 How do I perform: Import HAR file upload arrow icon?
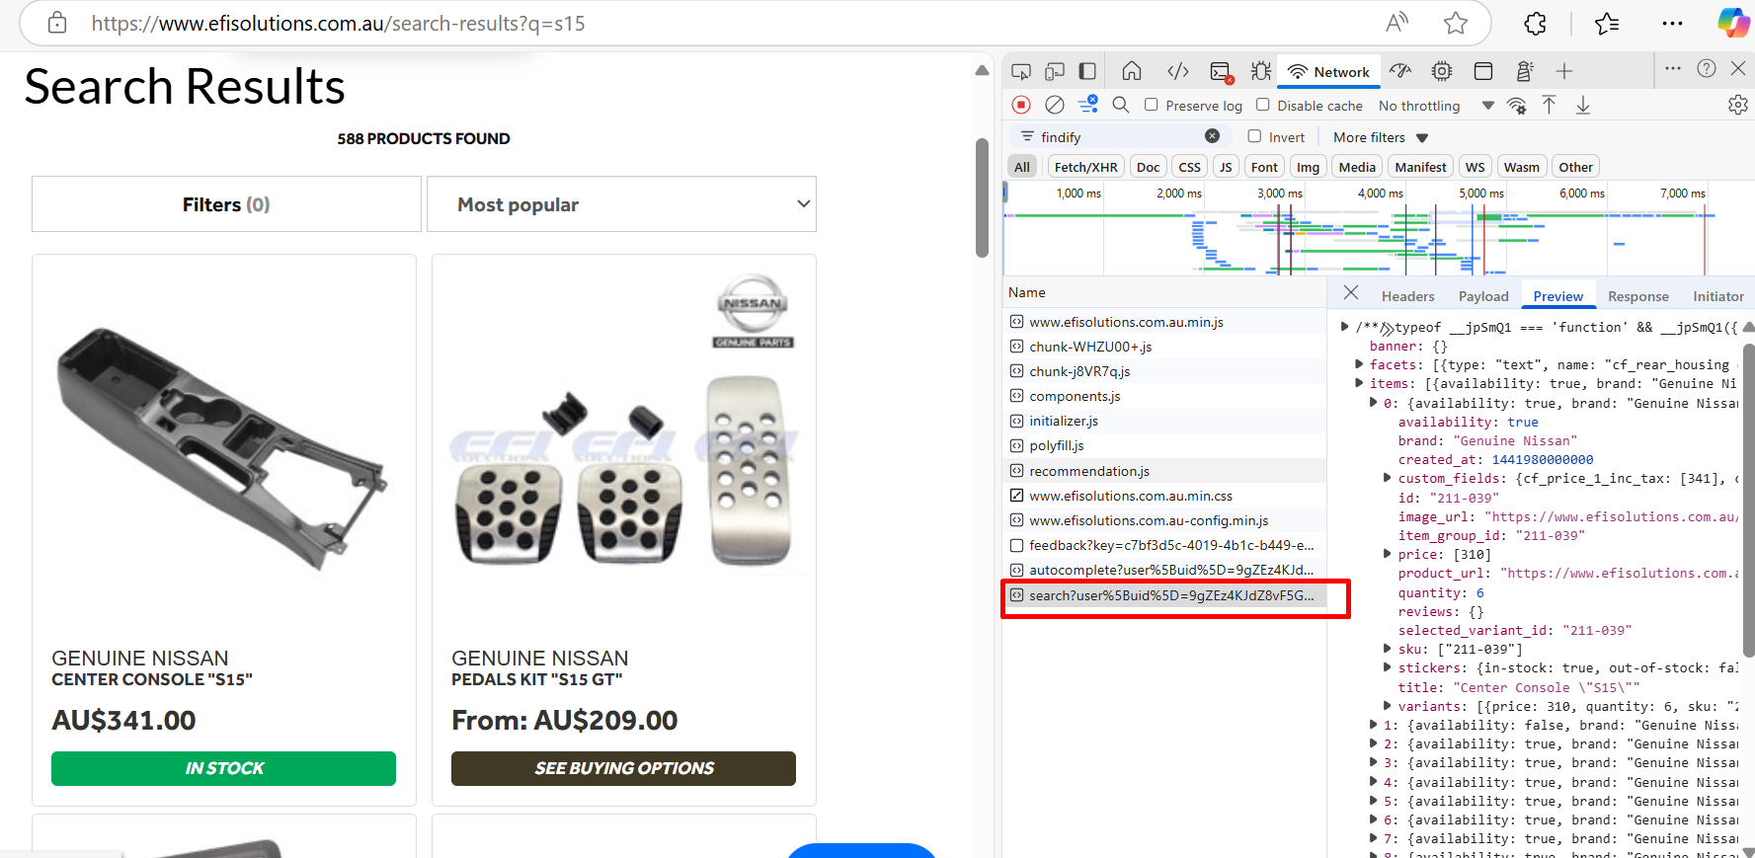[1549, 105]
